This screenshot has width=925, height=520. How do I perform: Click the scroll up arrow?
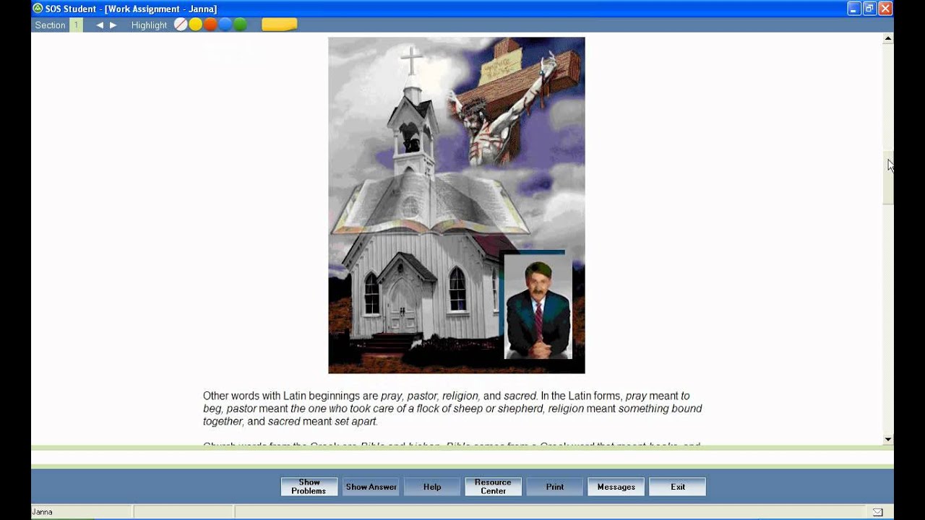click(888, 39)
